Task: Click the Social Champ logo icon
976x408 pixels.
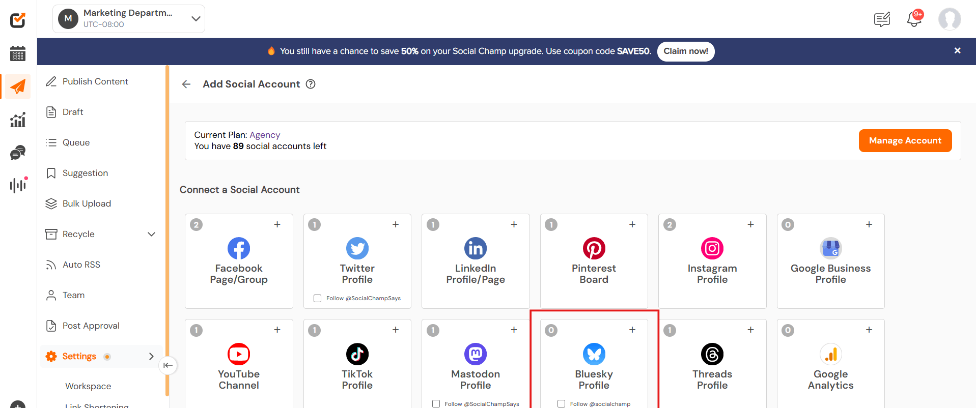Action: pos(18,20)
